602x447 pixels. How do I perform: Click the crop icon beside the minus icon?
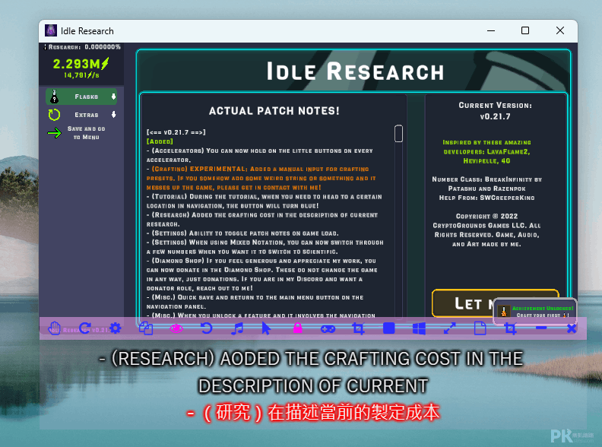[x=510, y=328]
